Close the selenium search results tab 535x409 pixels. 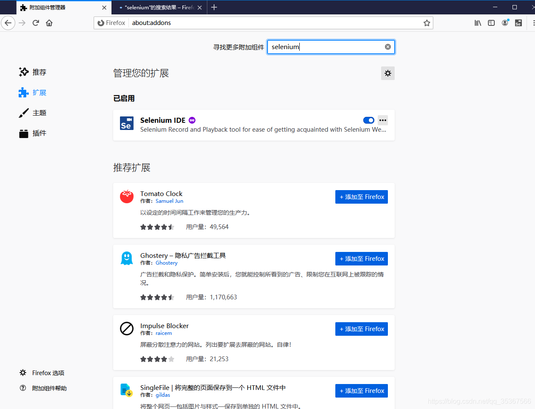click(x=200, y=8)
